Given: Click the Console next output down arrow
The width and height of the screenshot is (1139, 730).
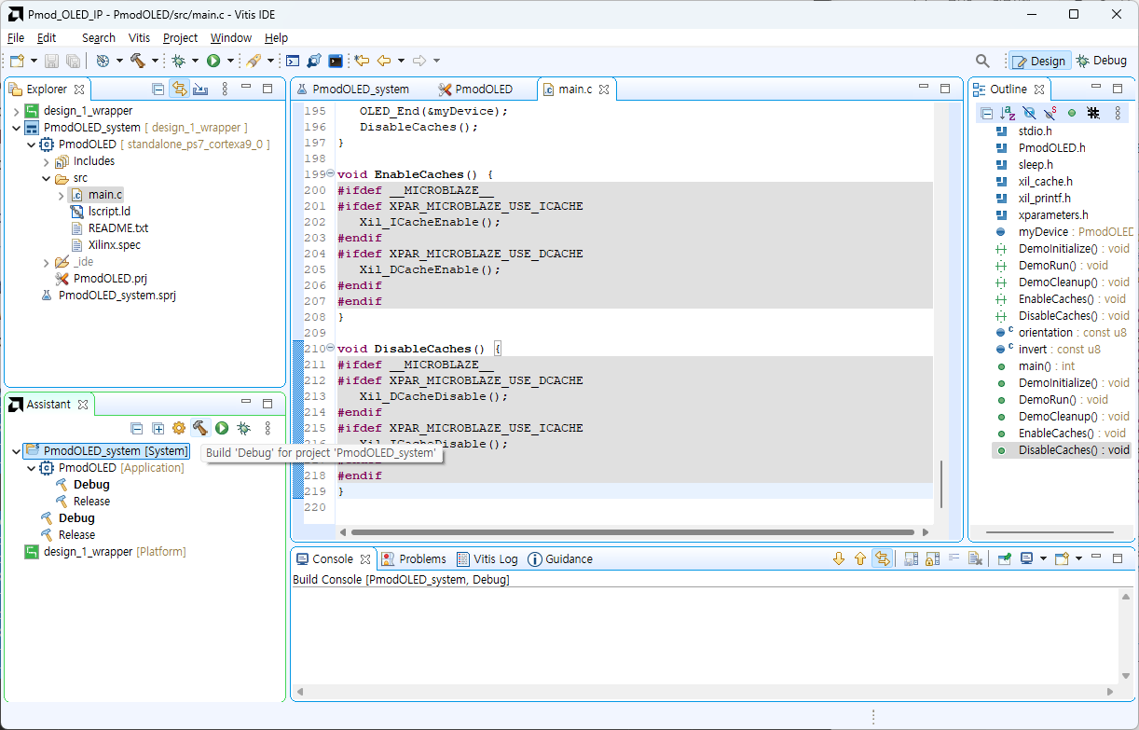Looking at the screenshot, I should pyautogui.click(x=838, y=559).
